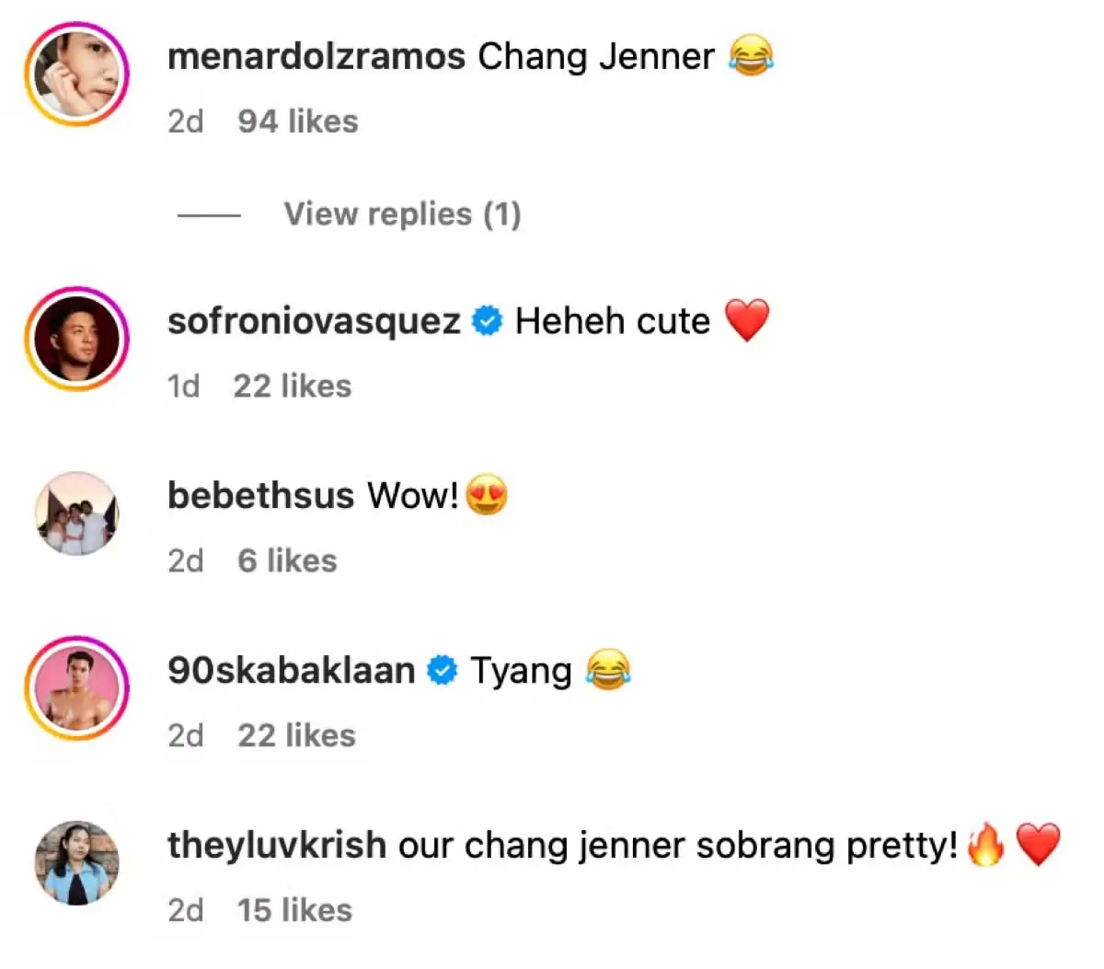Click the 1d timestamp on sofroniovasquez comment

tap(184, 386)
